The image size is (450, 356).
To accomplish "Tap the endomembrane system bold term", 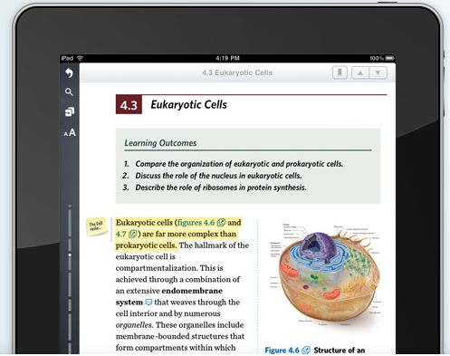I will click(169, 296).
